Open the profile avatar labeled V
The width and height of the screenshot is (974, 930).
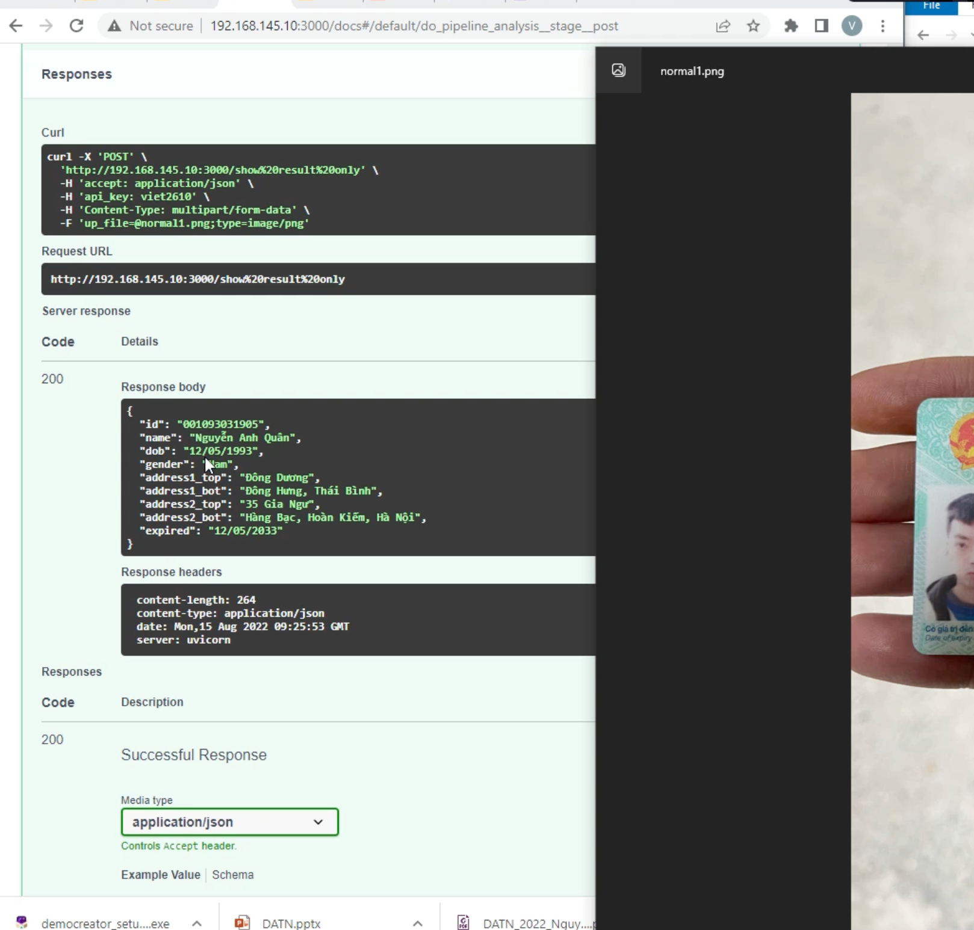pyautogui.click(x=852, y=26)
